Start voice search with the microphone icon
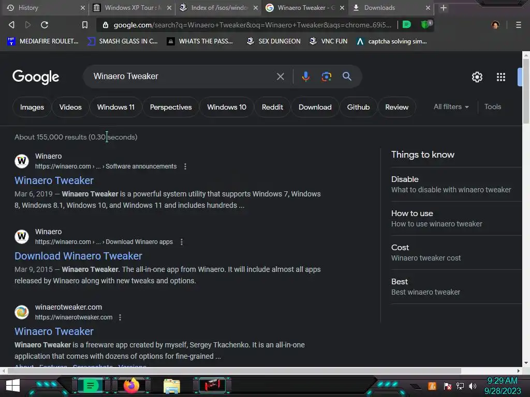The height and width of the screenshot is (397, 530). point(305,77)
